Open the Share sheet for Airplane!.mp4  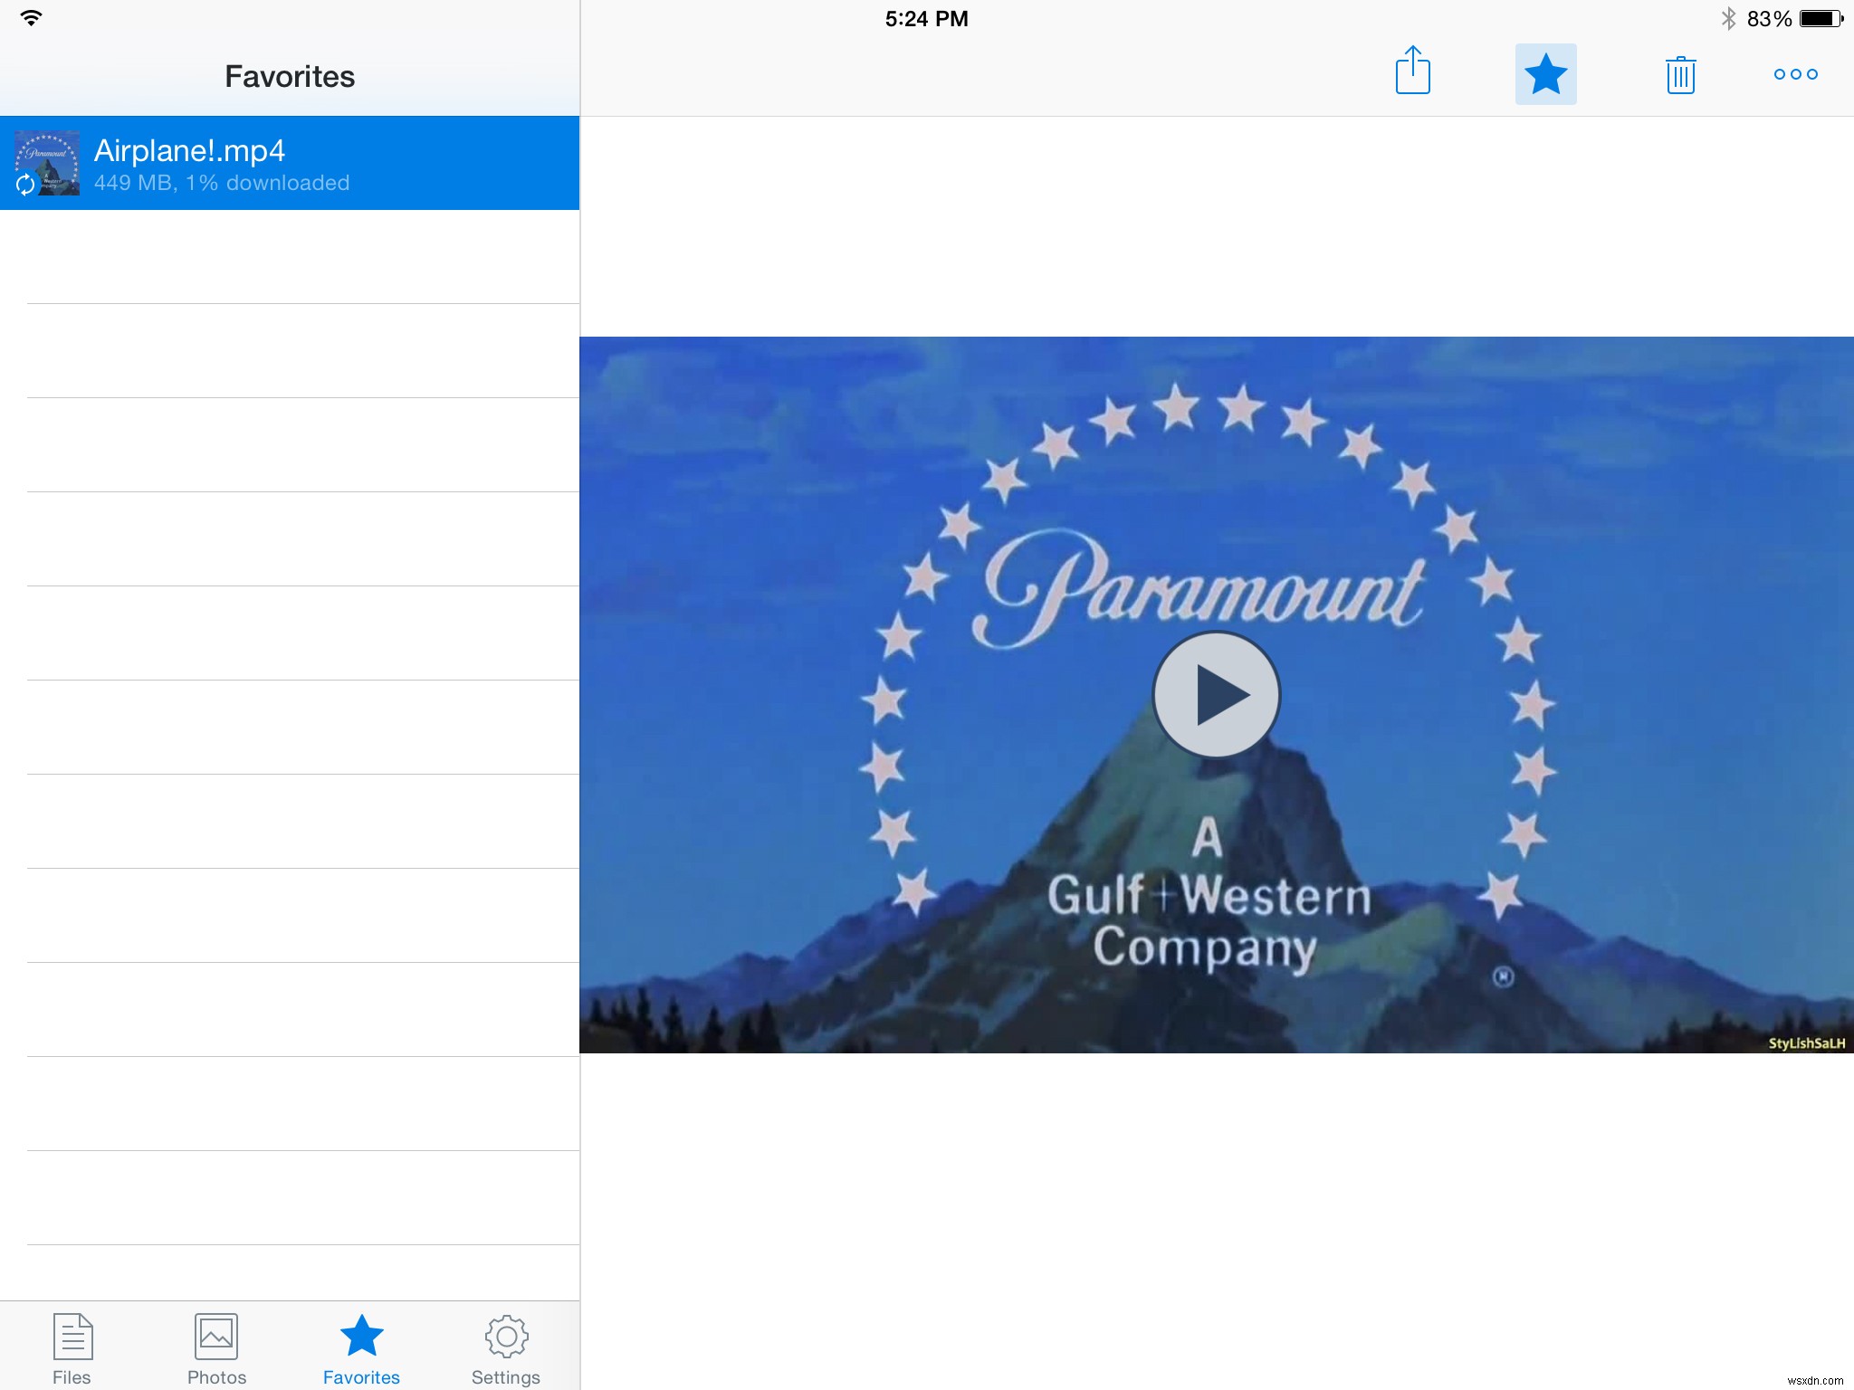pyautogui.click(x=1414, y=72)
